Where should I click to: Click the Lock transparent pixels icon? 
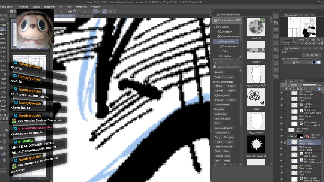(x=301, y=89)
